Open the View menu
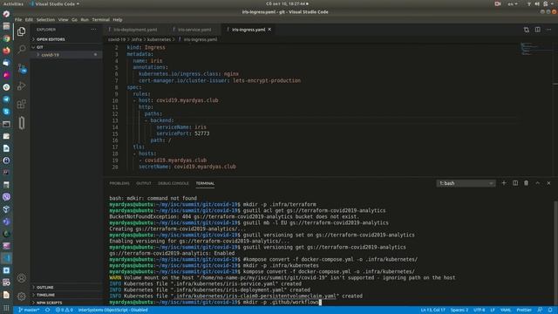 63,20
